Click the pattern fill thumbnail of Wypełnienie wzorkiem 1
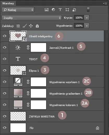This screenshot has width=109, height=135. pyautogui.click(x=18, y=82)
